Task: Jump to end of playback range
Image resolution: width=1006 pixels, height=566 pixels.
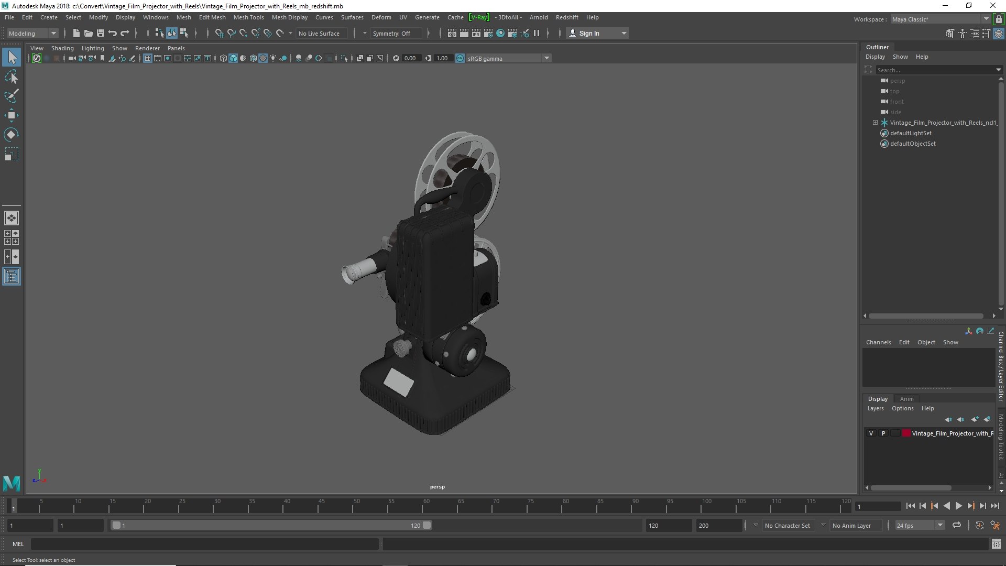Action: coord(995,506)
